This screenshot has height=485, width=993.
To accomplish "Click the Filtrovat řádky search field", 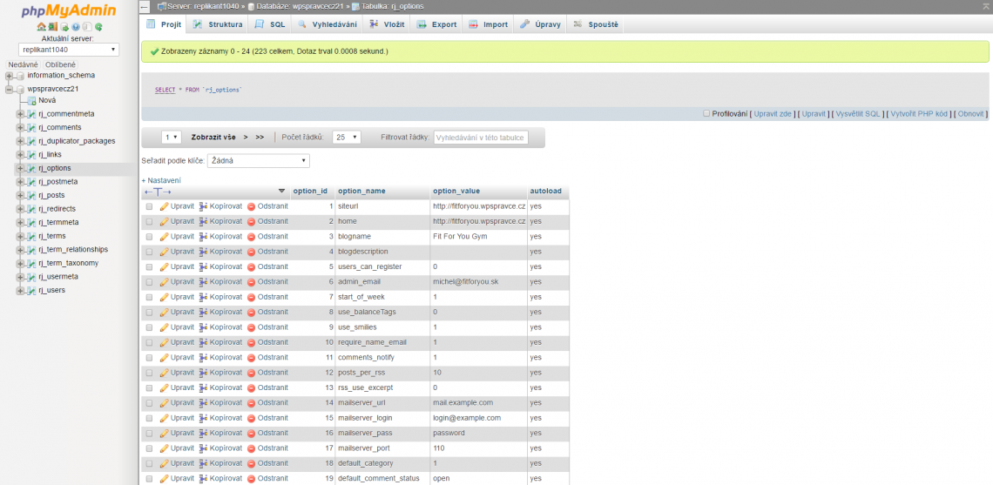I will point(481,138).
